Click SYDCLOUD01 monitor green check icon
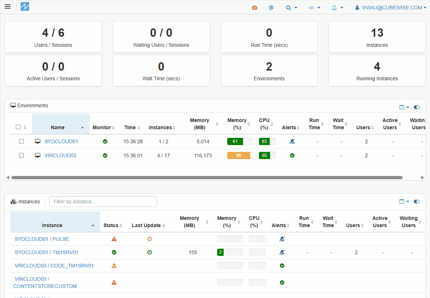 tap(105, 141)
